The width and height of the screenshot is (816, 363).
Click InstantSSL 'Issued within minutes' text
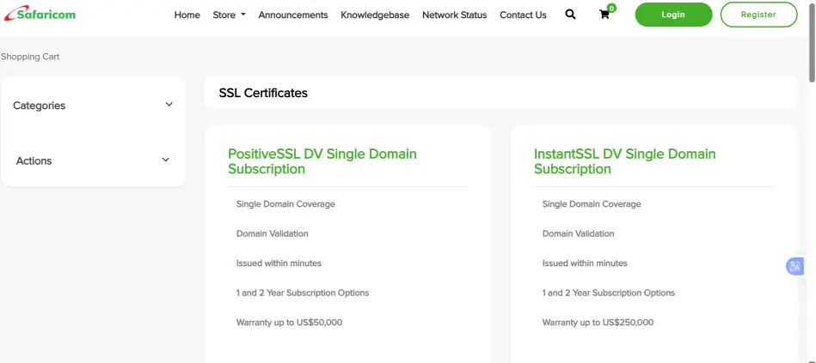[x=585, y=263]
